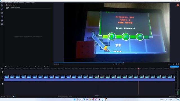The width and height of the screenshot is (180, 101).
Task: Click the Record video (webcam) icon
Action: click(x=44, y=66)
